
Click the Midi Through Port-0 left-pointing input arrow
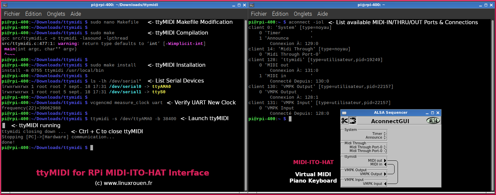(x=385, y=151)
